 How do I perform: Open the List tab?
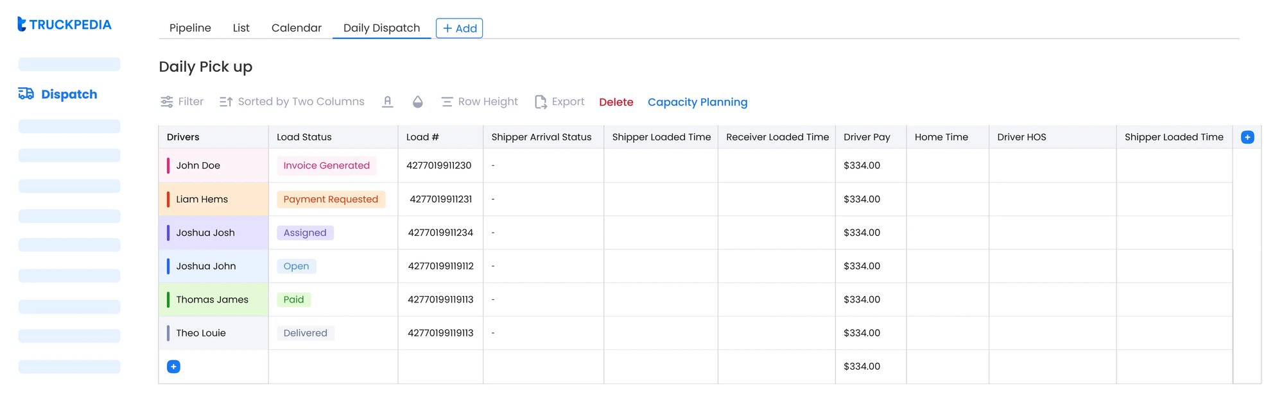click(x=241, y=28)
